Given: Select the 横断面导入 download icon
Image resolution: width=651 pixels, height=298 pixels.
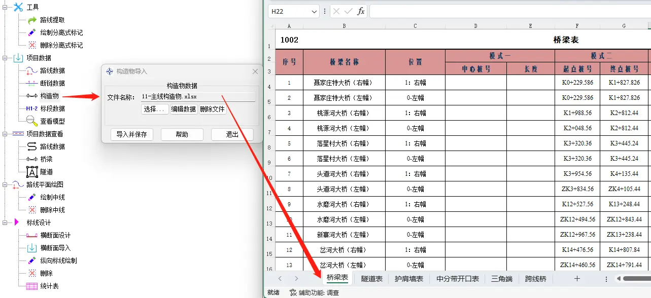Looking at the screenshot, I should (x=32, y=248).
